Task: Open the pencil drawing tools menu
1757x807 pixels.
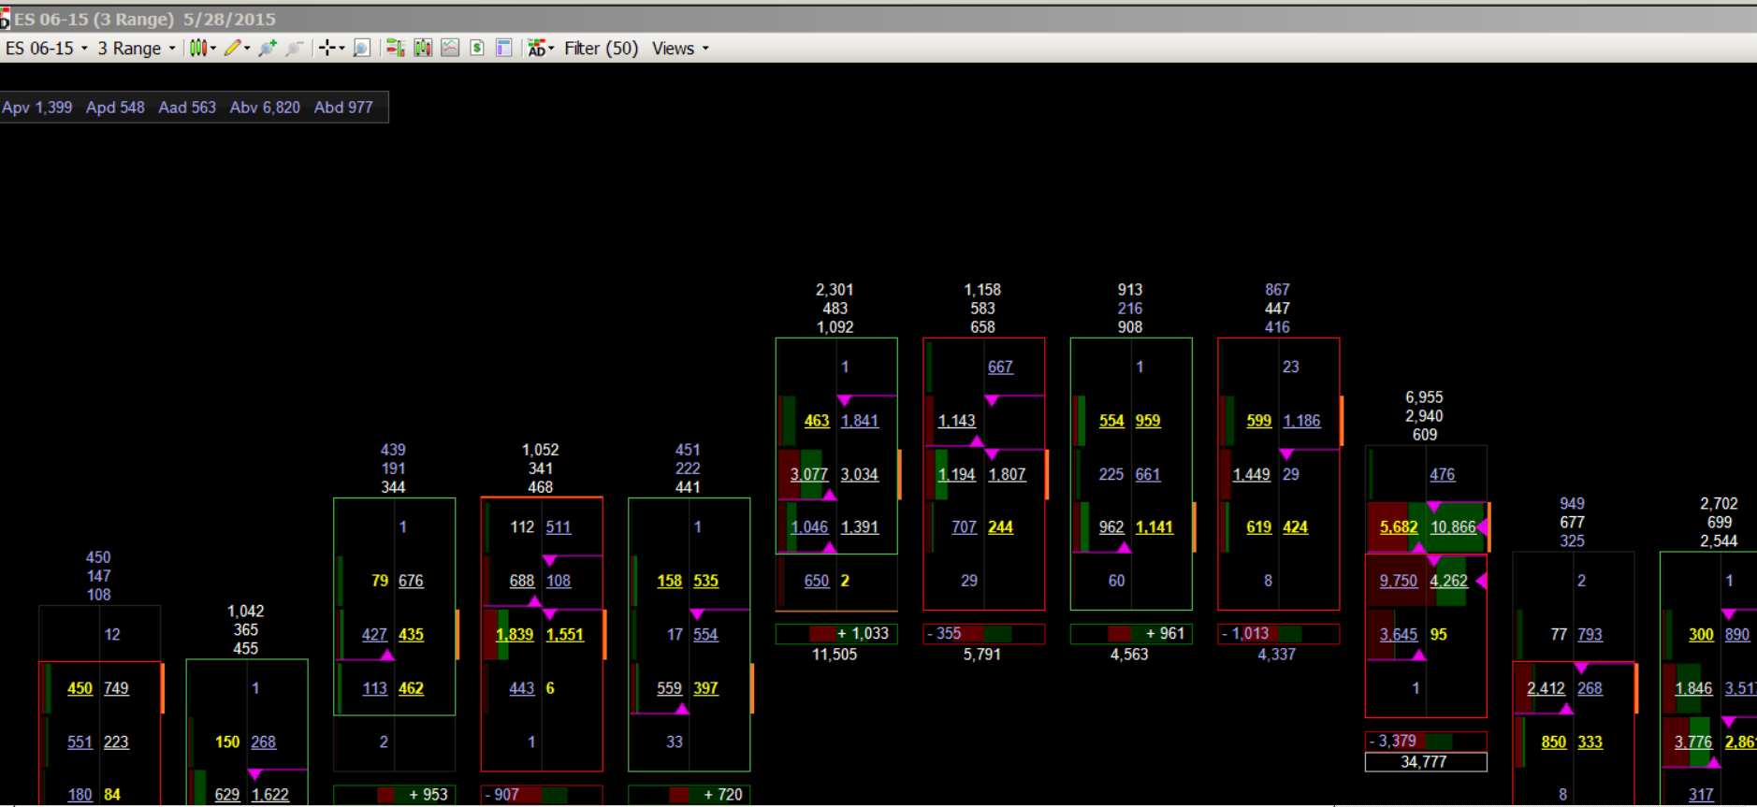Action: pos(236,48)
